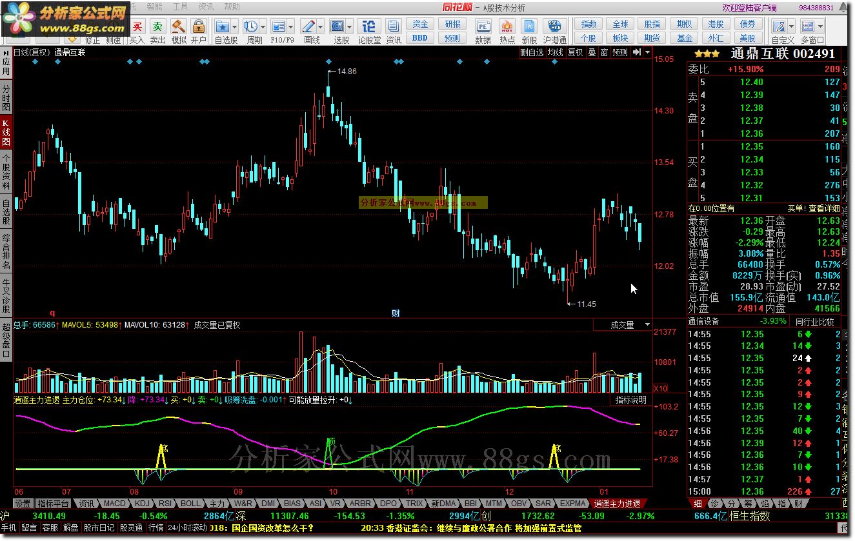Click the 资金 button

420,24
